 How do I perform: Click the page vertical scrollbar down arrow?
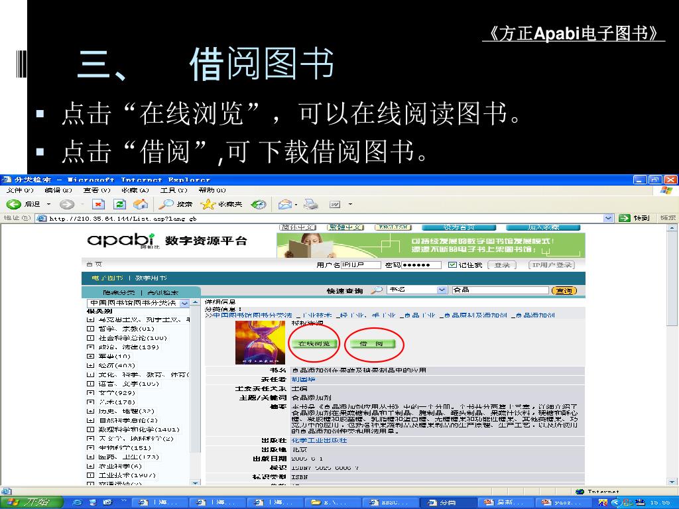672,481
